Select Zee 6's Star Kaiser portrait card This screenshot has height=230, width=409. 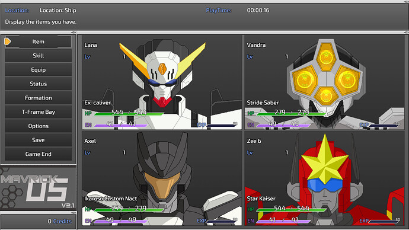click(324, 178)
